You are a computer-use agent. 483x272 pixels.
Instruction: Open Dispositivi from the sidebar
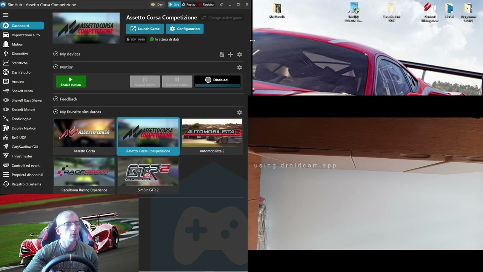coord(22,54)
